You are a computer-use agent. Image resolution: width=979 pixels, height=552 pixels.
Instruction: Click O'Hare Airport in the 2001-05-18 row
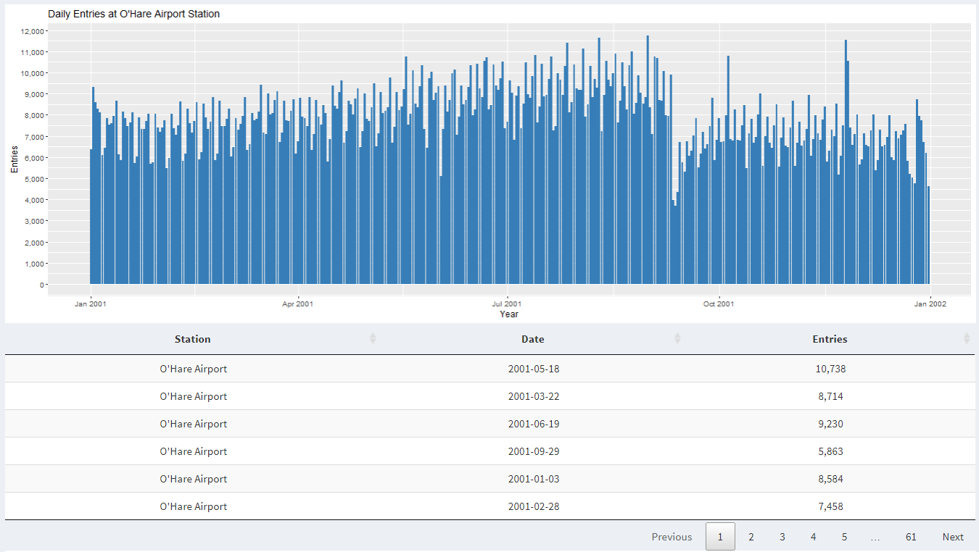[x=194, y=369]
